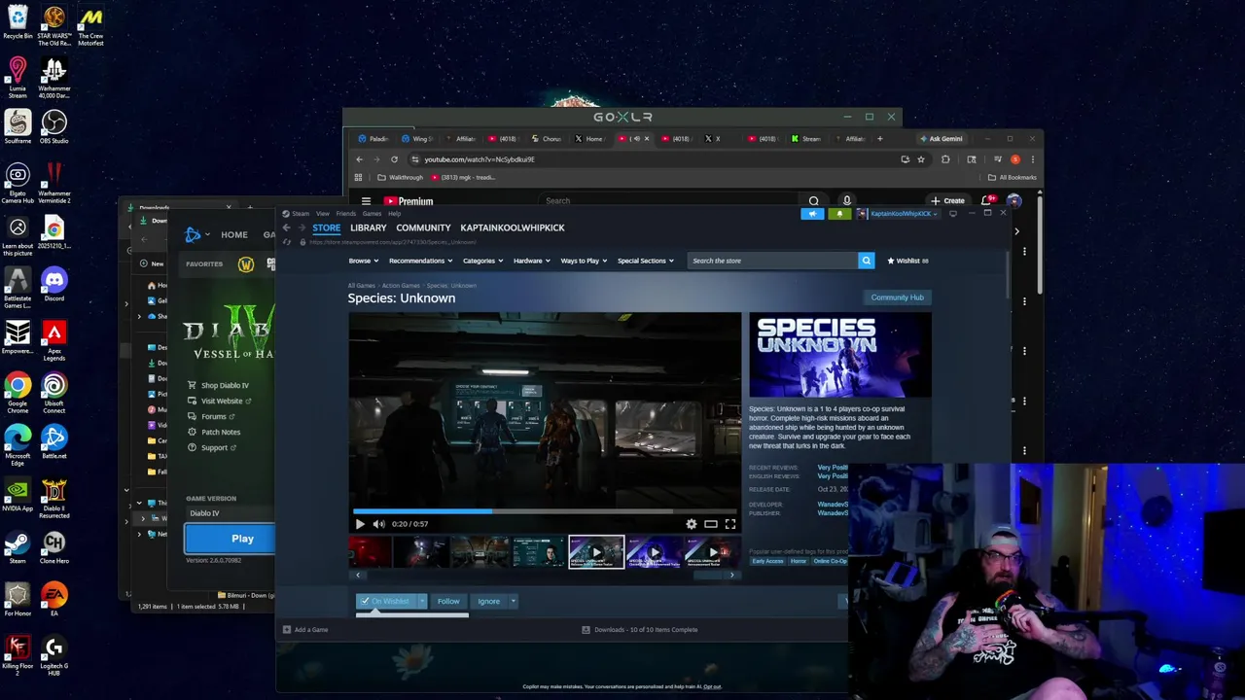Ignore Species: Unknown

pyautogui.click(x=488, y=601)
